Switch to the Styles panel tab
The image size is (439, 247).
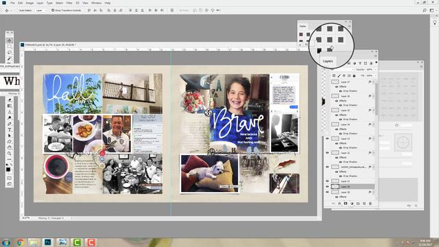[302, 26]
